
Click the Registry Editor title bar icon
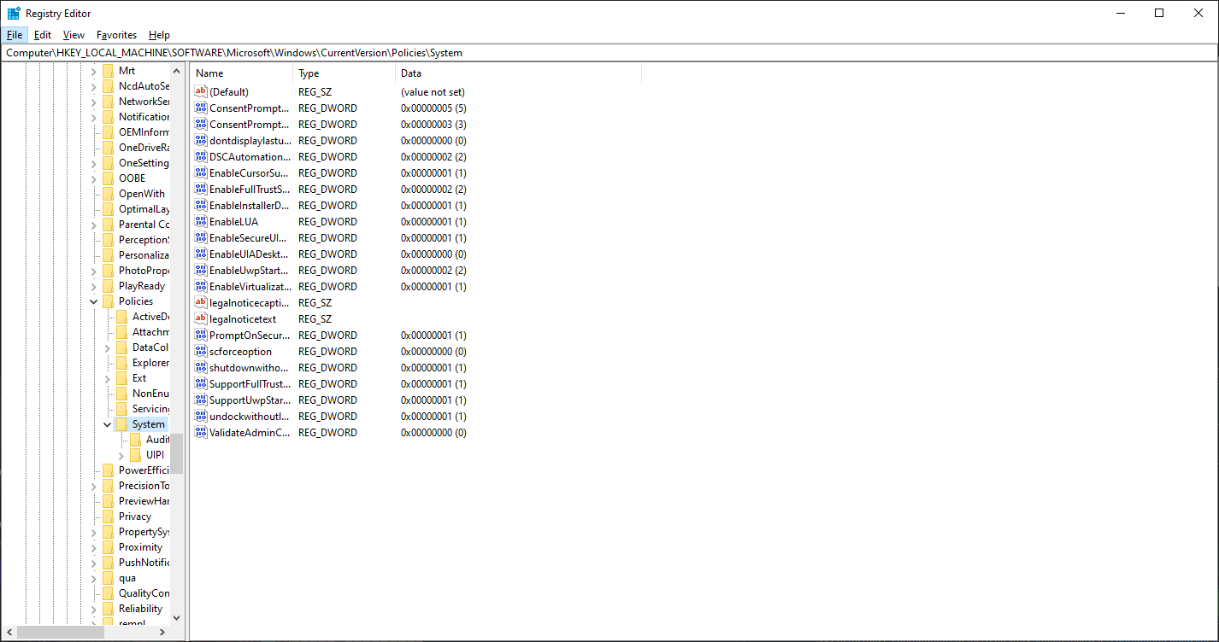click(x=14, y=13)
